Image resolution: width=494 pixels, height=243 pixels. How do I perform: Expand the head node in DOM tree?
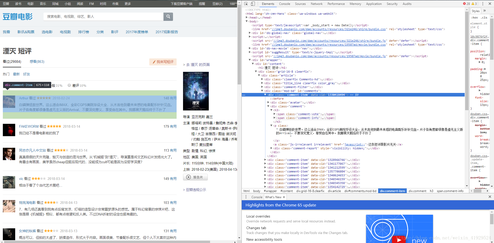pos(247,18)
